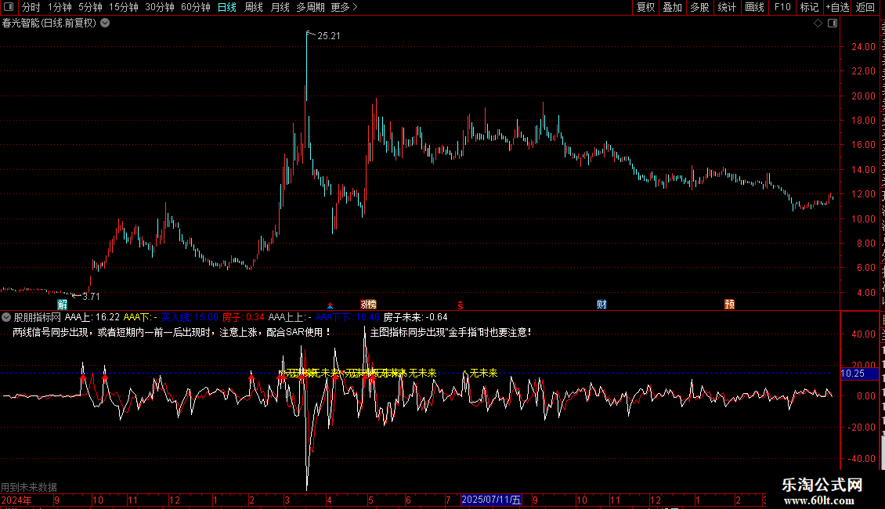The width and height of the screenshot is (885, 509).
Task: Open the 统计 statistics tool
Action: point(727,7)
